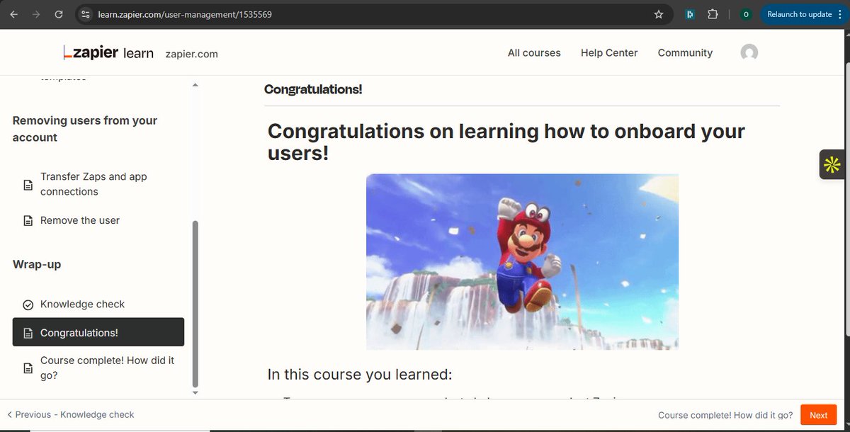Screen dimensions: 850x432
Task: Click checkmark icon beside Knowledge check
Action: click(28, 305)
